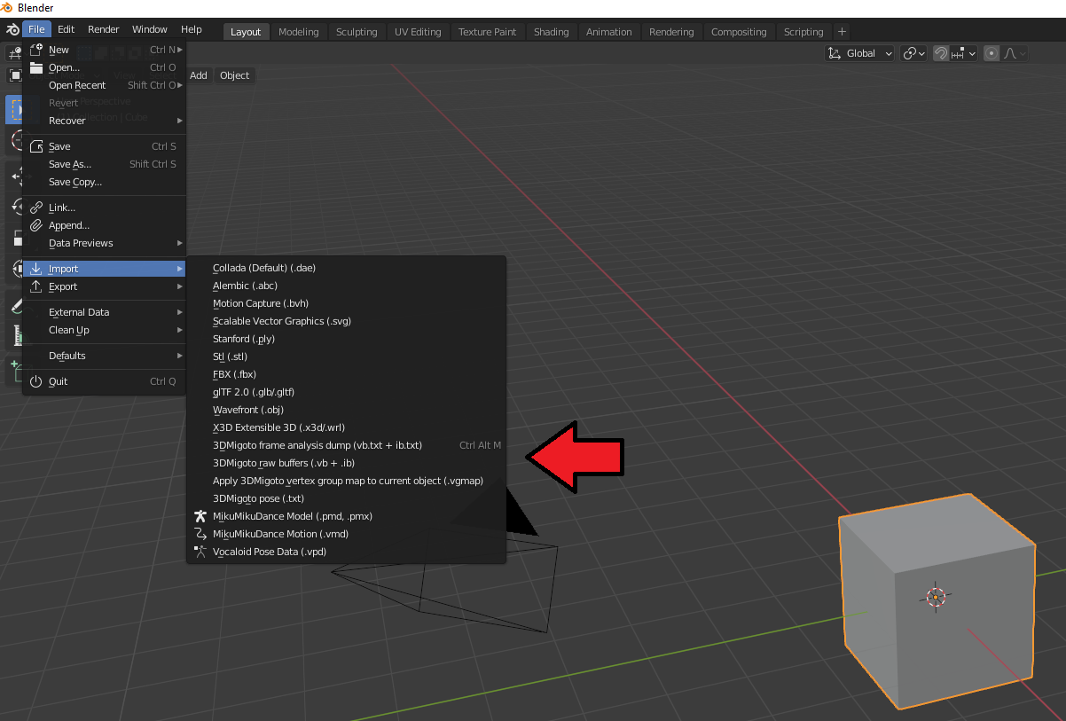Switch to the Shading workspace tab
Screen dimensions: 1066x721
pyautogui.click(x=551, y=32)
